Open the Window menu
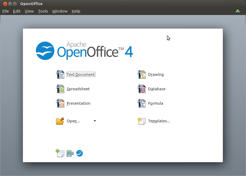246x176 pixels. pyautogui.click(x=60, y=11)
